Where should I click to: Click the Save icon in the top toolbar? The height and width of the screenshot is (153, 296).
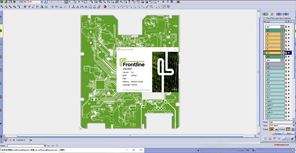pos(10,2)
